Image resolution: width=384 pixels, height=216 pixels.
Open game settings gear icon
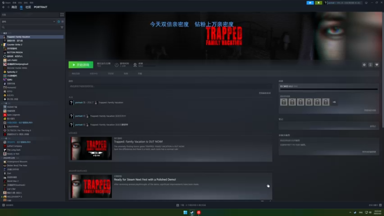coord(364,65)
